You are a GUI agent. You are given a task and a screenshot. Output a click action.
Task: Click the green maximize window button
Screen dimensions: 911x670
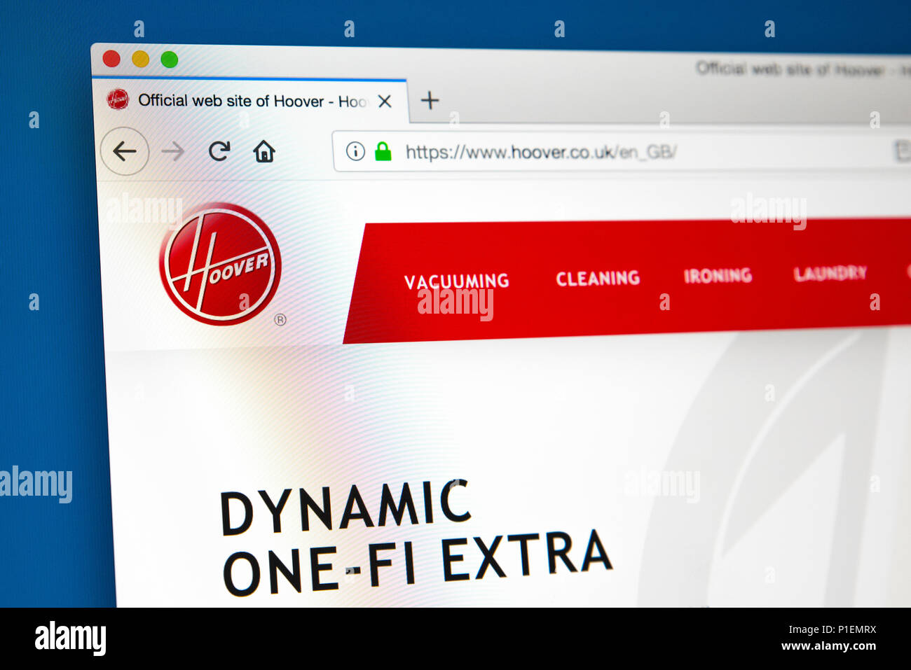pyautogui.click(x=169, y=60)
